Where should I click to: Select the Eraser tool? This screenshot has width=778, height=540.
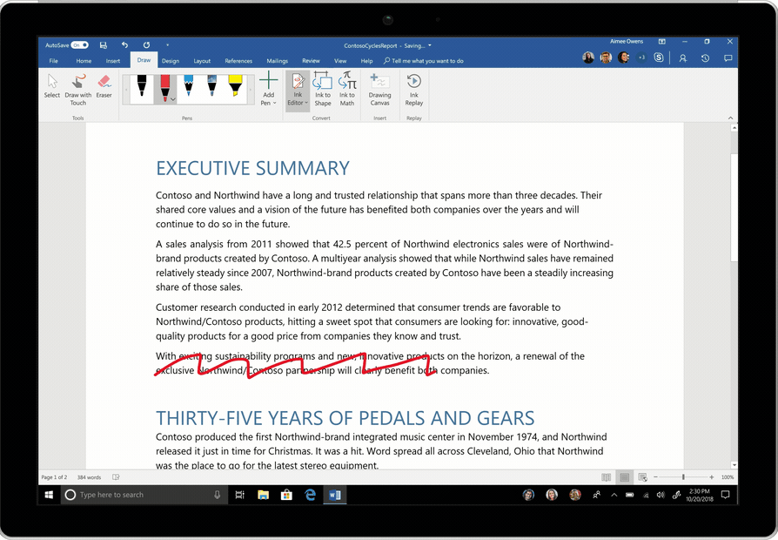coord(104,86)
